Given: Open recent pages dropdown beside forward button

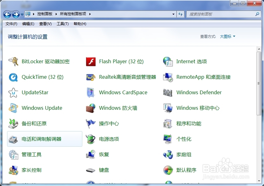Looking at the screenshot, I should click(22, 15).
